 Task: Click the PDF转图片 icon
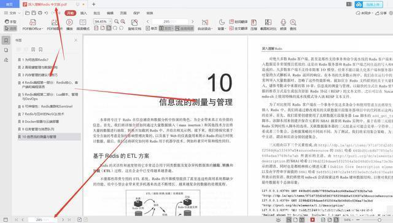(55, 22)
